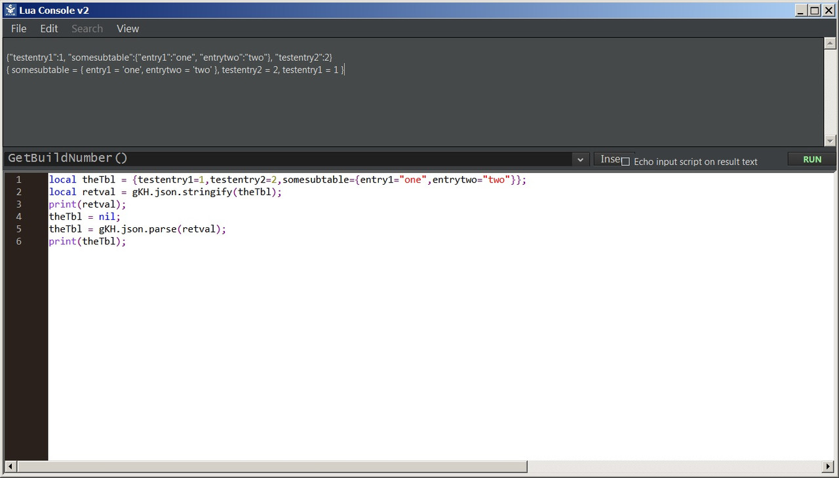The height and width of the screenshot is (478, 839).
Task: Open the View menu
Action: coord(128,29)
